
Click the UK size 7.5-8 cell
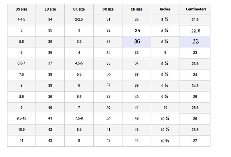pos(79,118)
